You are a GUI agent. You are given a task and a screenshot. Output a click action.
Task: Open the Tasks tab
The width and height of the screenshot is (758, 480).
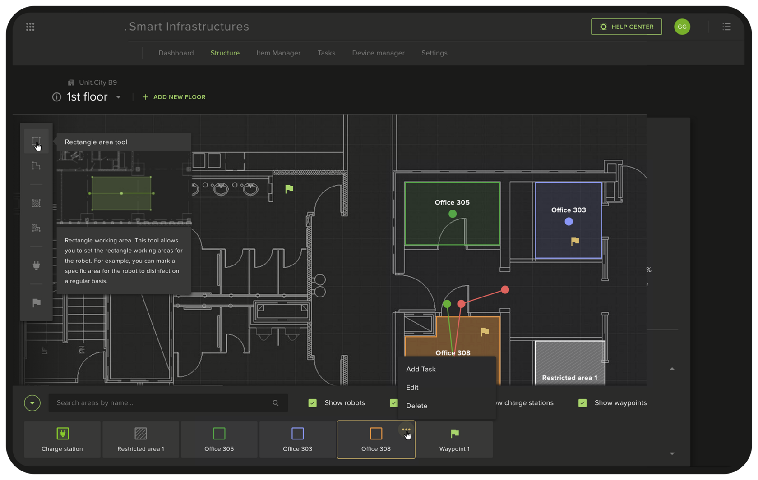(x=326, y=53)
